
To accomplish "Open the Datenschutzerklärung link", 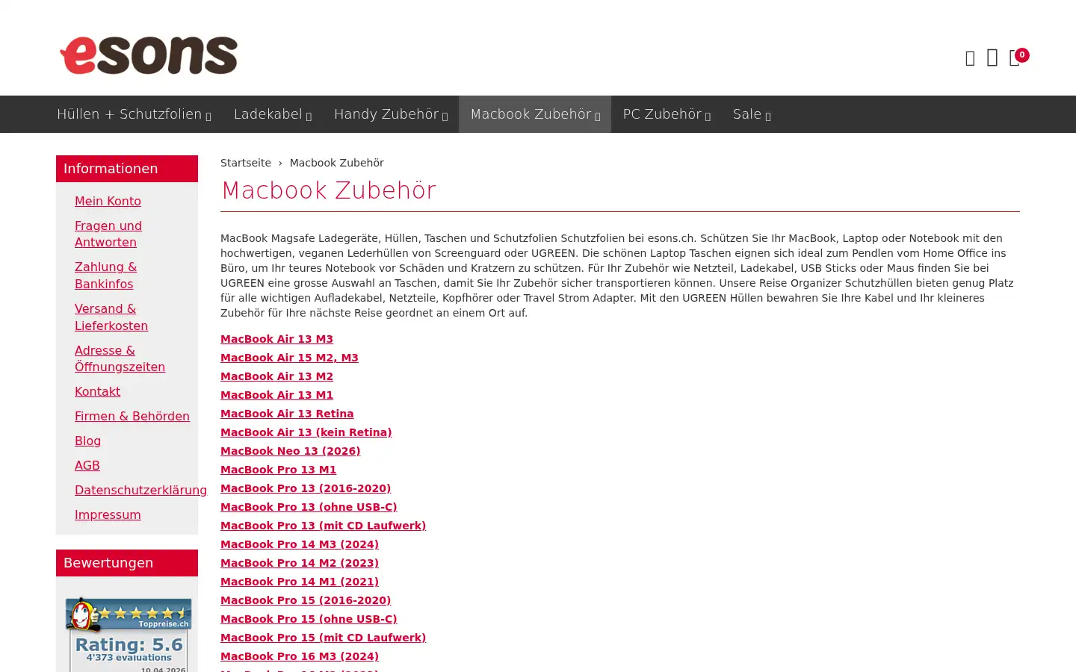I will tap(140, 490).
